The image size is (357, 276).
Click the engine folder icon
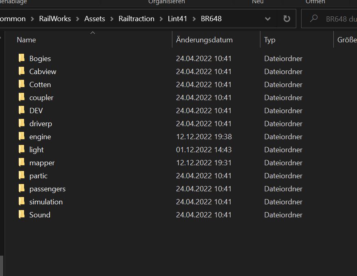click(22, 136)
